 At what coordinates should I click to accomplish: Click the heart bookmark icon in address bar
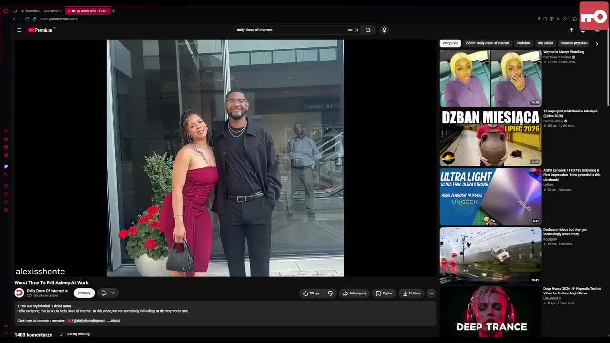(x=565, y=19)
